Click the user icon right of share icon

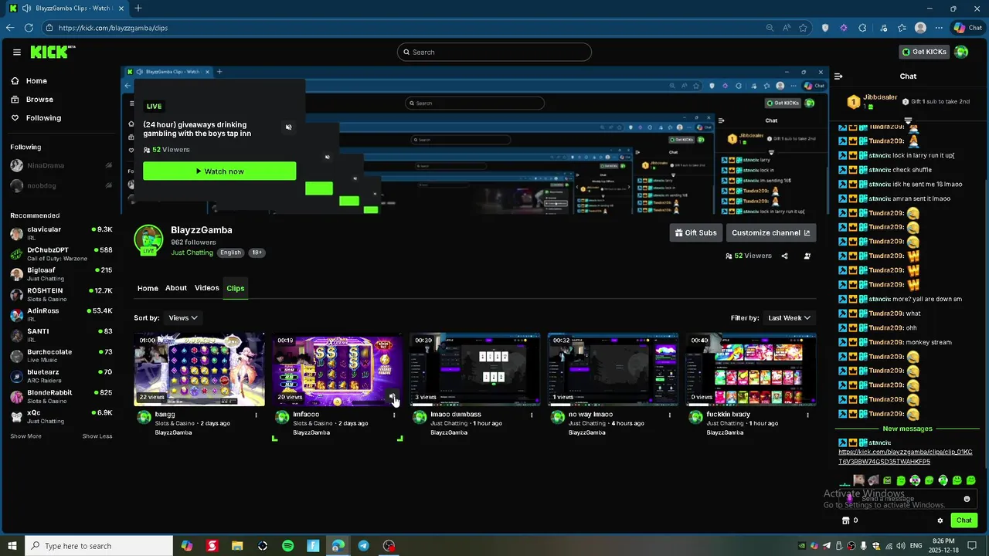click(x=807, y=256)
